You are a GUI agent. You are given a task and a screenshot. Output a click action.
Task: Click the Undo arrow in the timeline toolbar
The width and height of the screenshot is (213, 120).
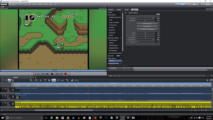[x=31, y=81]
